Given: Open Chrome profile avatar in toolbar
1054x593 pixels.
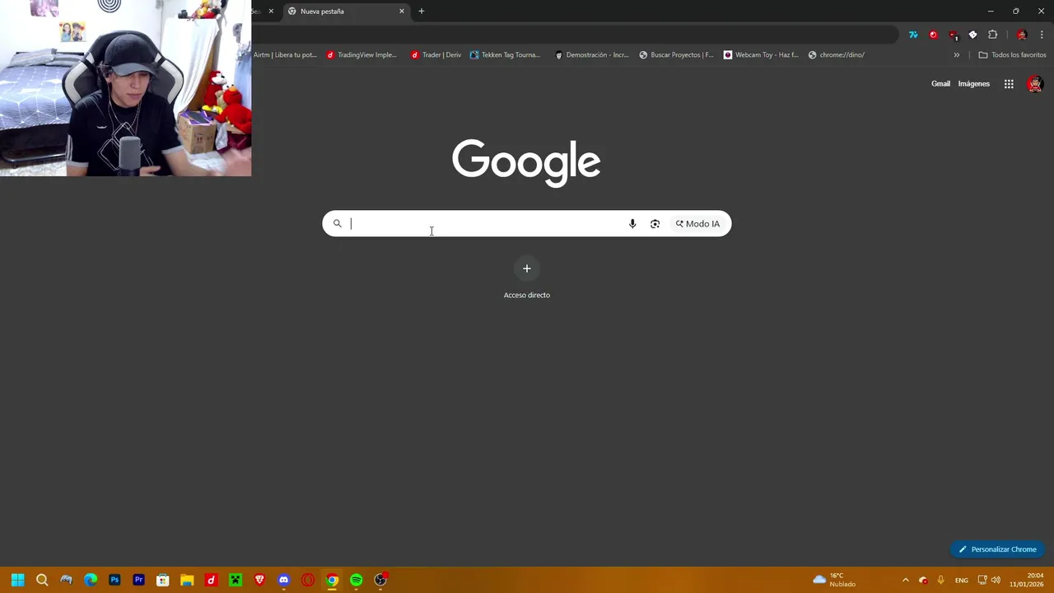Looking at the screenshot, I should (x=1022, y=35).
